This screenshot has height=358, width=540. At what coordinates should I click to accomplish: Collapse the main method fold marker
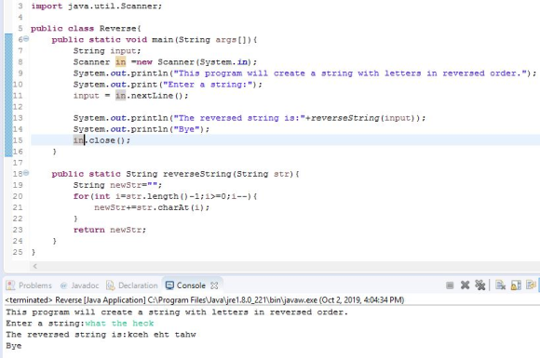(26, 39)
